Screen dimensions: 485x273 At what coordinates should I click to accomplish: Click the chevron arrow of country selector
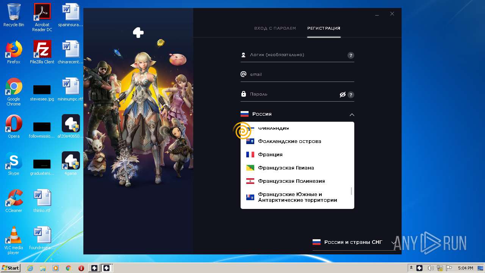[x=352, y=115]
